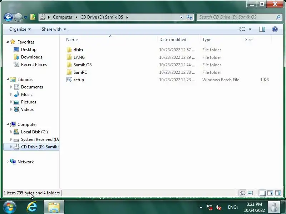286x214 pixels.
Task: Click the setup file name
Action: 79,80
